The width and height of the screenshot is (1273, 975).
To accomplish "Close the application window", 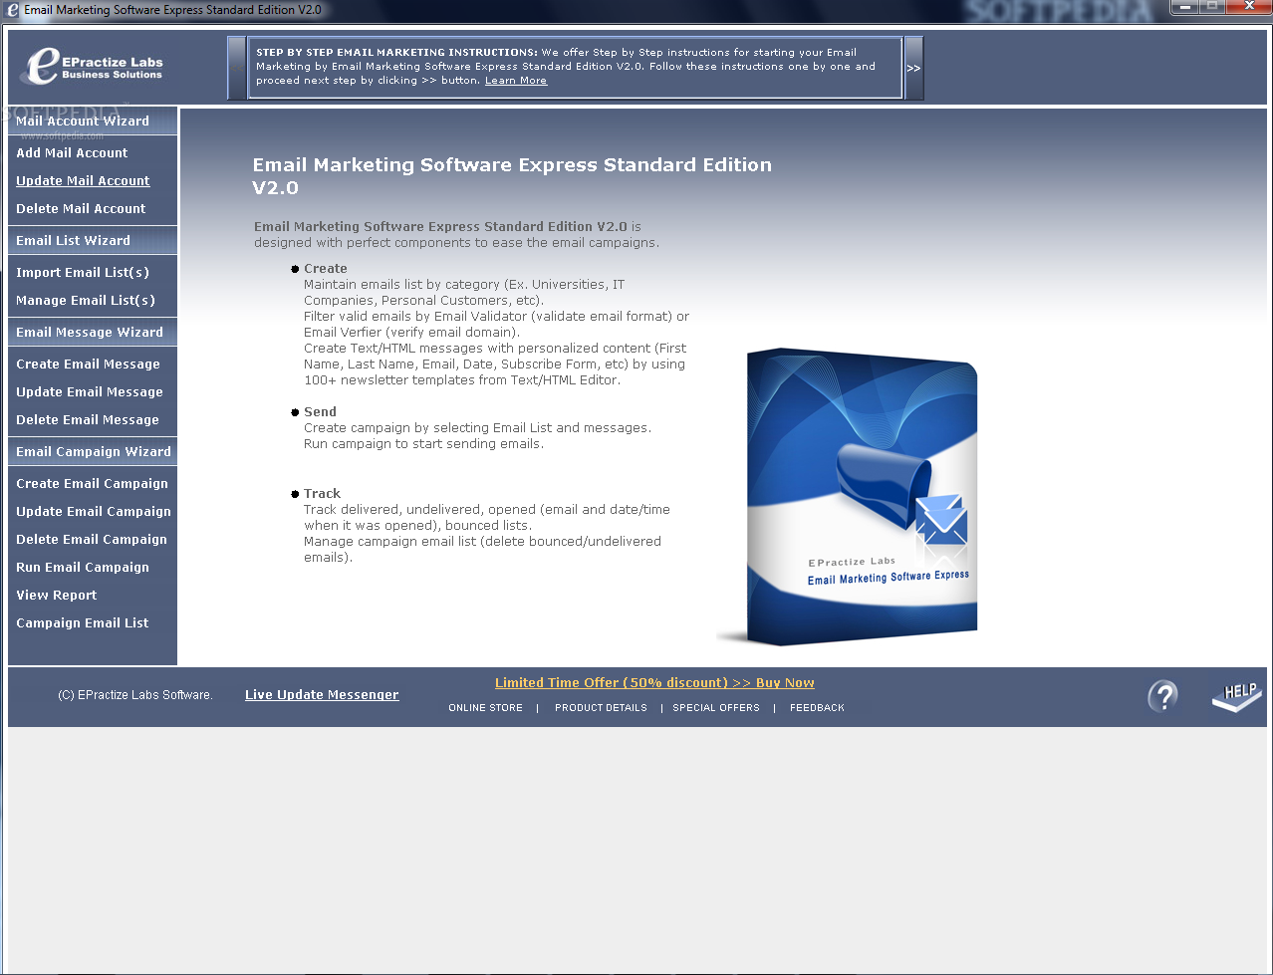I will pyautogui.click(x=1247, y=7).
